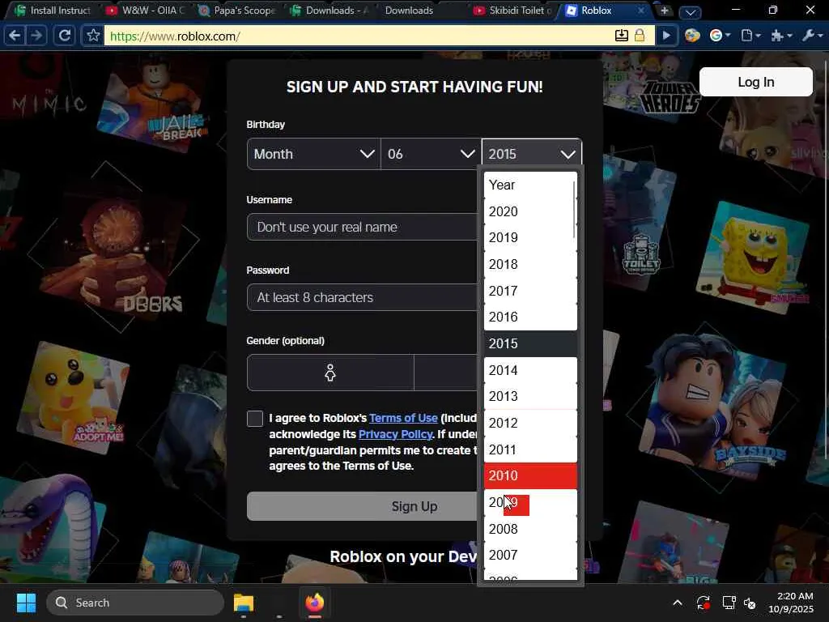The image size is (829, 622).
Task: Click the year list scrollbar thumb
Action: click(x=574, y=210)
